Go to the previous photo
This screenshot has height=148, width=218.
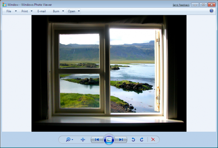[97, 139]
